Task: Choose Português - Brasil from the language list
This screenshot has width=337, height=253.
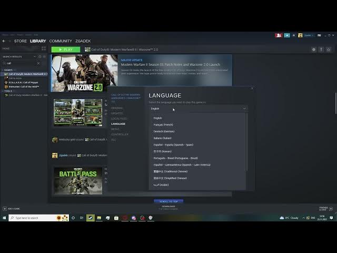Action: [x=198, y=158]
